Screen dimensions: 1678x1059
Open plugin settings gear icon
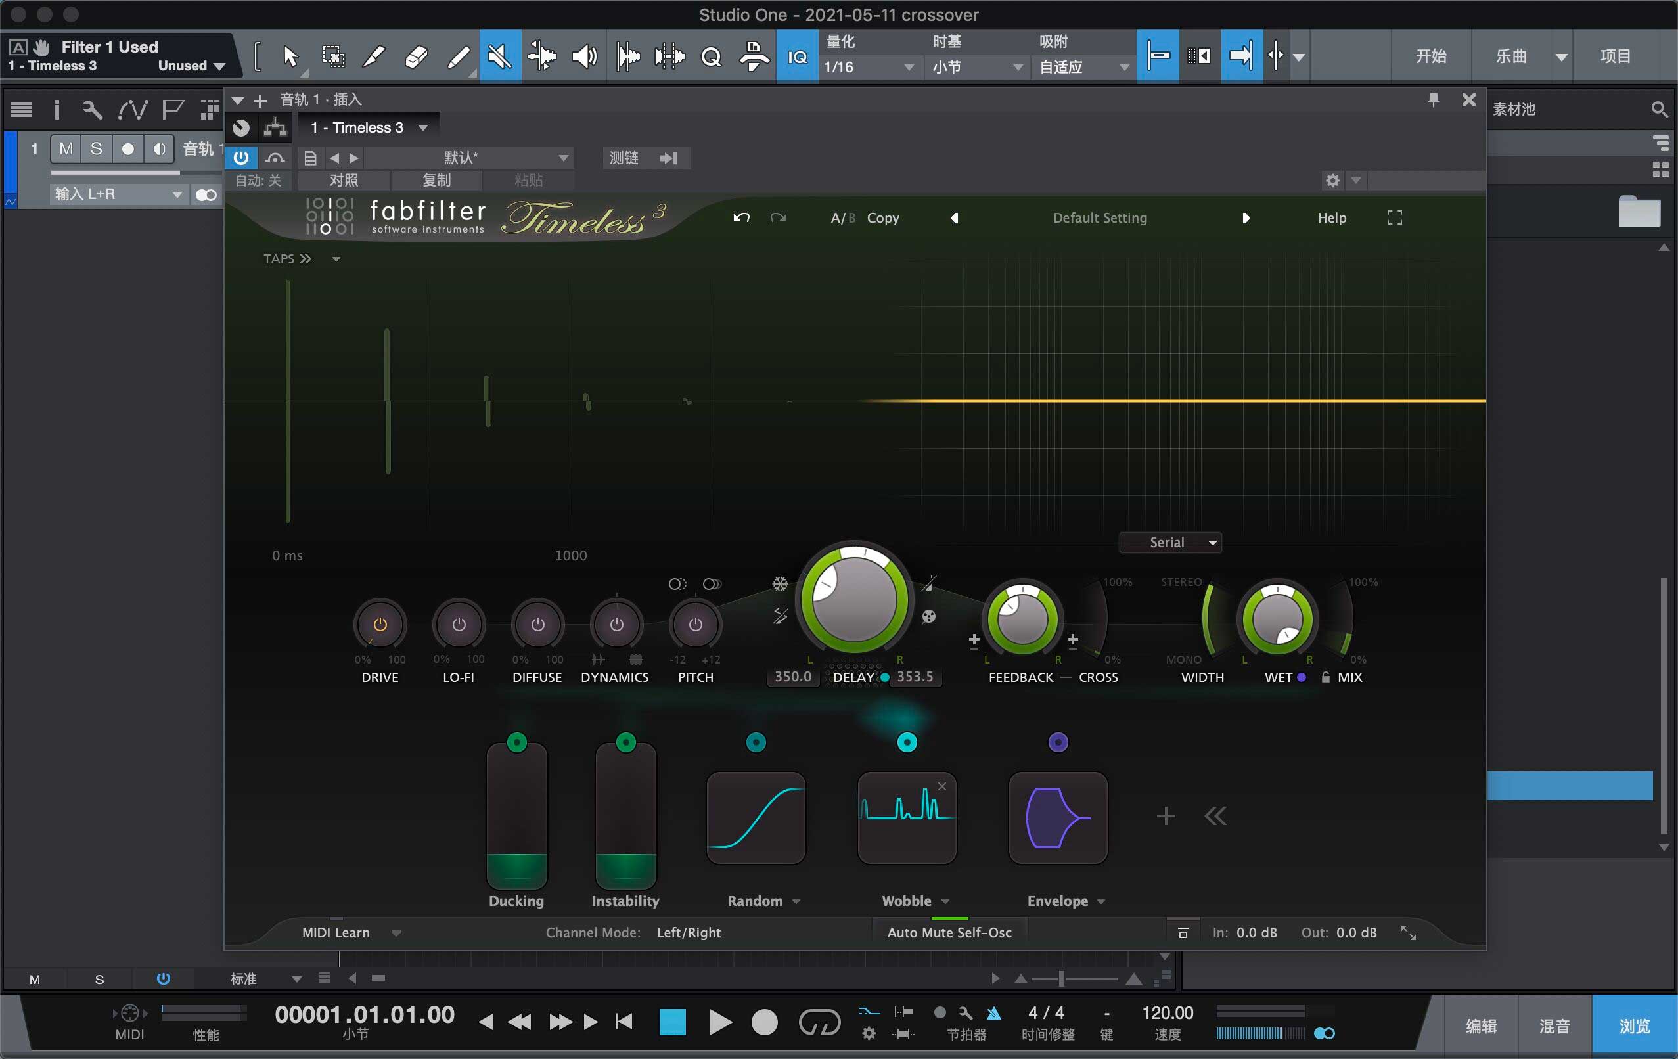1332,181
